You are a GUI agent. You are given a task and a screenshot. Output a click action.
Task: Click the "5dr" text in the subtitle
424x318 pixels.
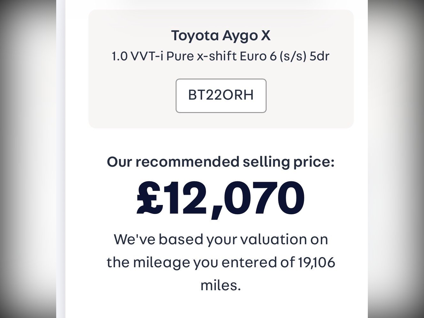click(320, 57)
